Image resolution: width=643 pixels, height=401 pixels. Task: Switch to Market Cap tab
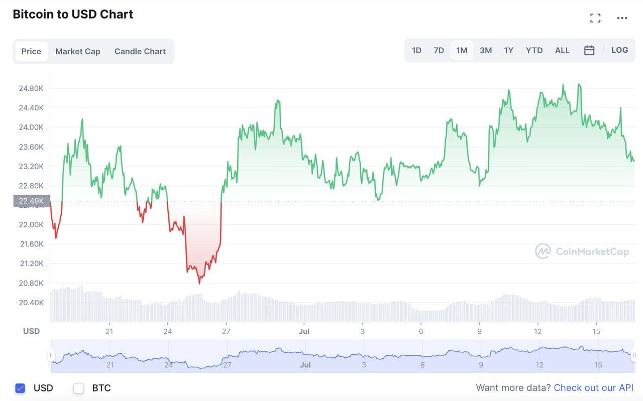coord(78,51)
